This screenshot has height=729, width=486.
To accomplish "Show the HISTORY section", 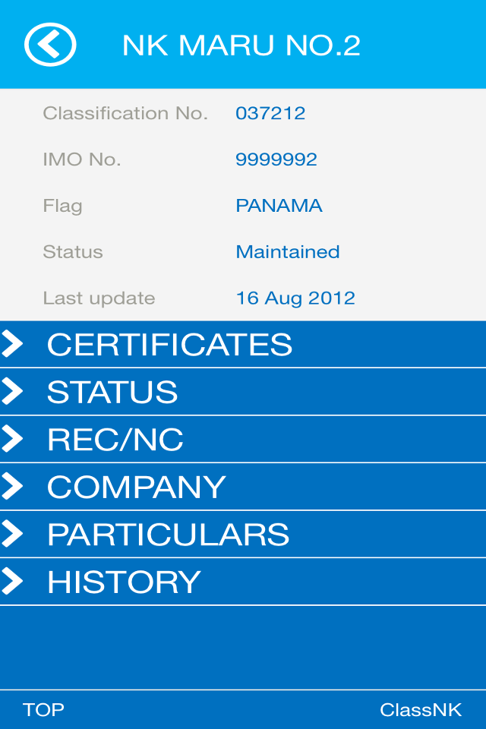I will pyautogui.click(x=243, y=582).
